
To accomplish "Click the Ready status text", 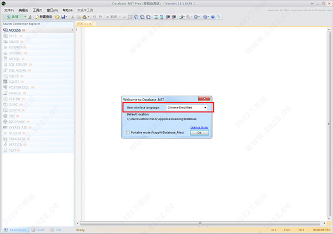I will coord(80,230).
